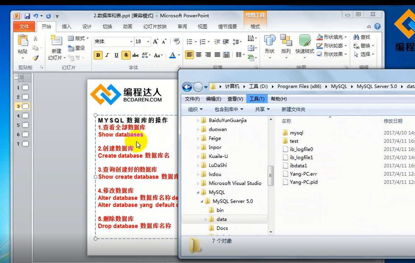Switch to the Design ribbon tab
The height and width of the screenshot is (263, 415).
87,26
